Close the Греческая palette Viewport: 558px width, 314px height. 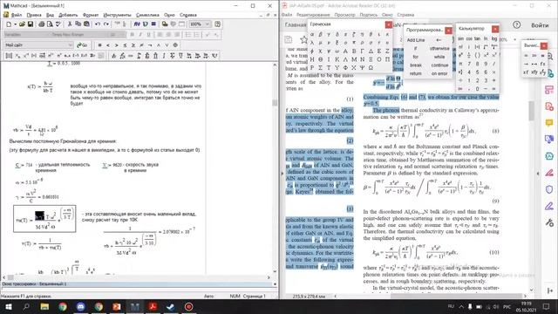click(389, 24)
